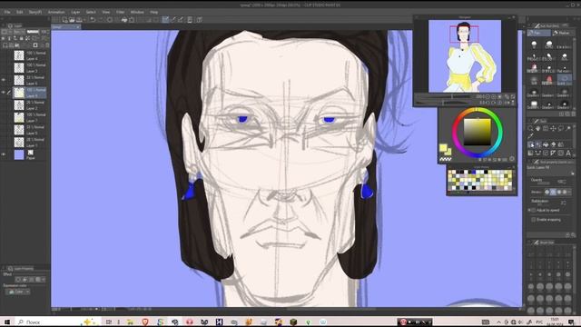Click the delete layer trash icon
This screenshot has height=327, width=581.
[47, 45]
